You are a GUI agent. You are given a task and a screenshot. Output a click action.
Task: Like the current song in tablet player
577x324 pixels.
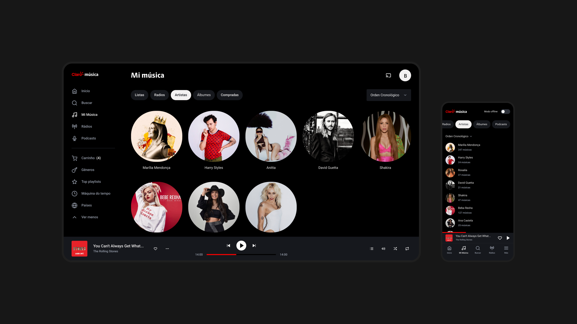pos(156,249)
